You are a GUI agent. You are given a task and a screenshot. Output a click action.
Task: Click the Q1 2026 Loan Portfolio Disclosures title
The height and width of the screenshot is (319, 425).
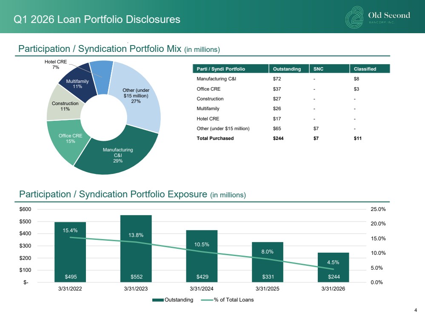pos(97,20)
